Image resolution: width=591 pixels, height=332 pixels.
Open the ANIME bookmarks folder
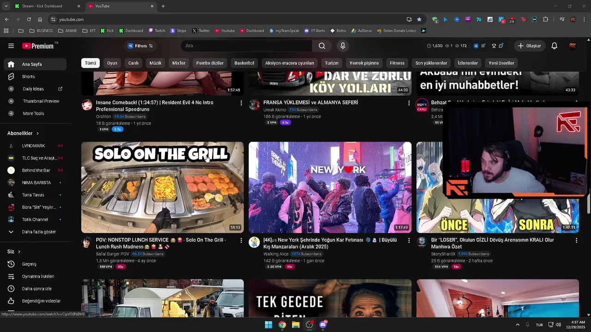[x=67, y=31]
